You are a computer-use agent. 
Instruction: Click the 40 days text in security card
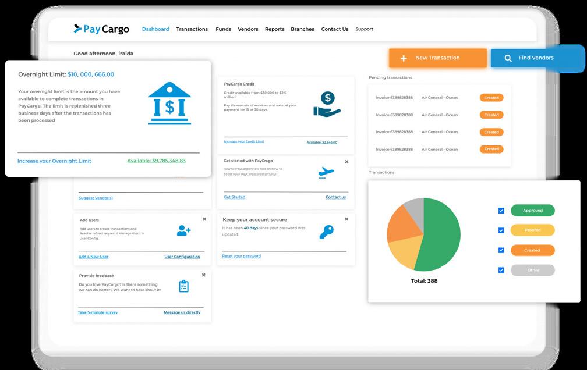pos(251,228)
